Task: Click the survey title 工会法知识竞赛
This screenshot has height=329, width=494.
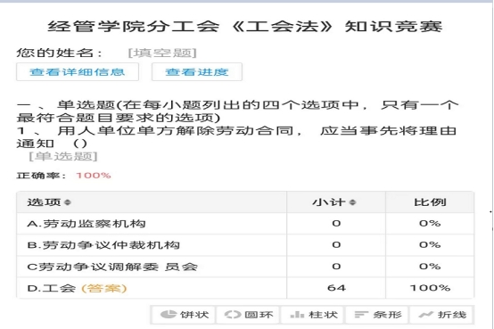Action: pyautogui.click(x=245, y=27)
